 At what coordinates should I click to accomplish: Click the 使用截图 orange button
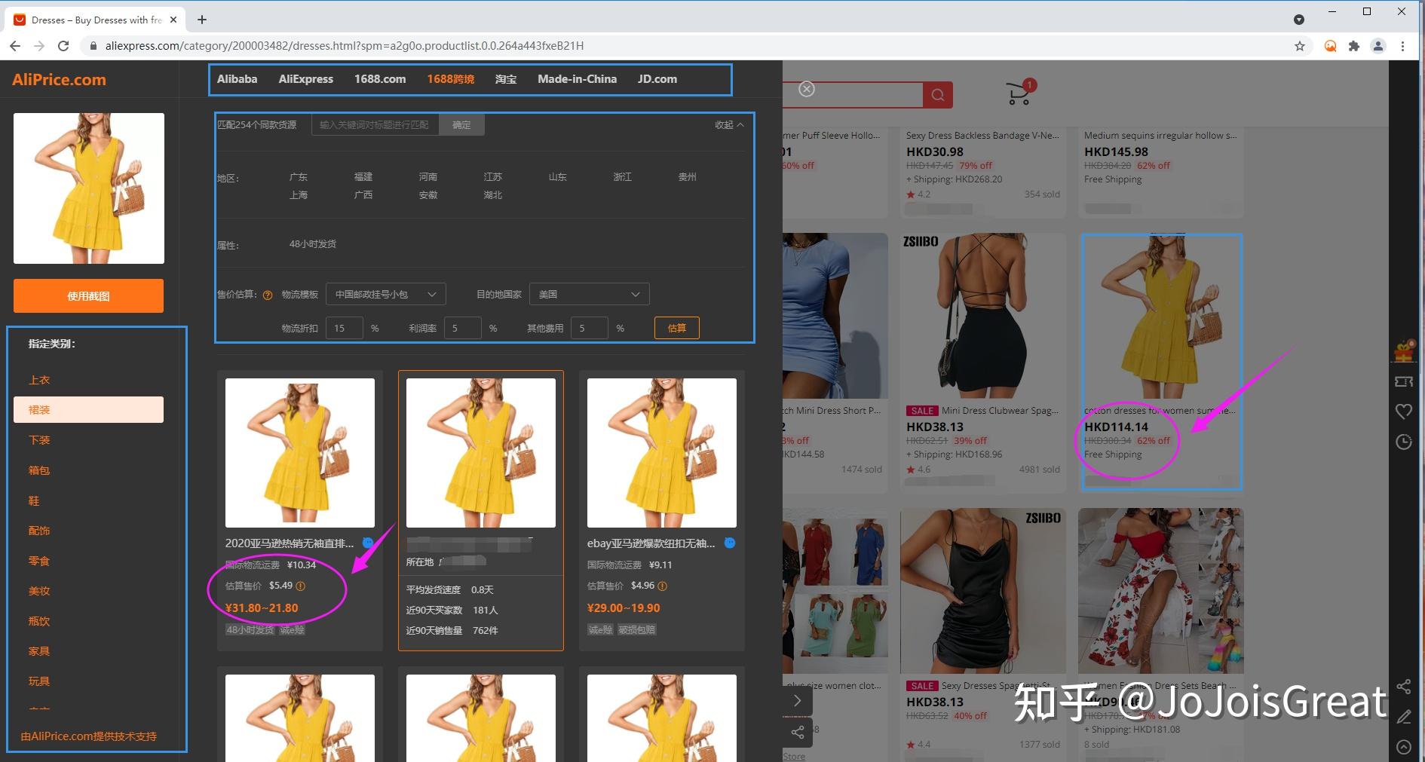[88, 296]
